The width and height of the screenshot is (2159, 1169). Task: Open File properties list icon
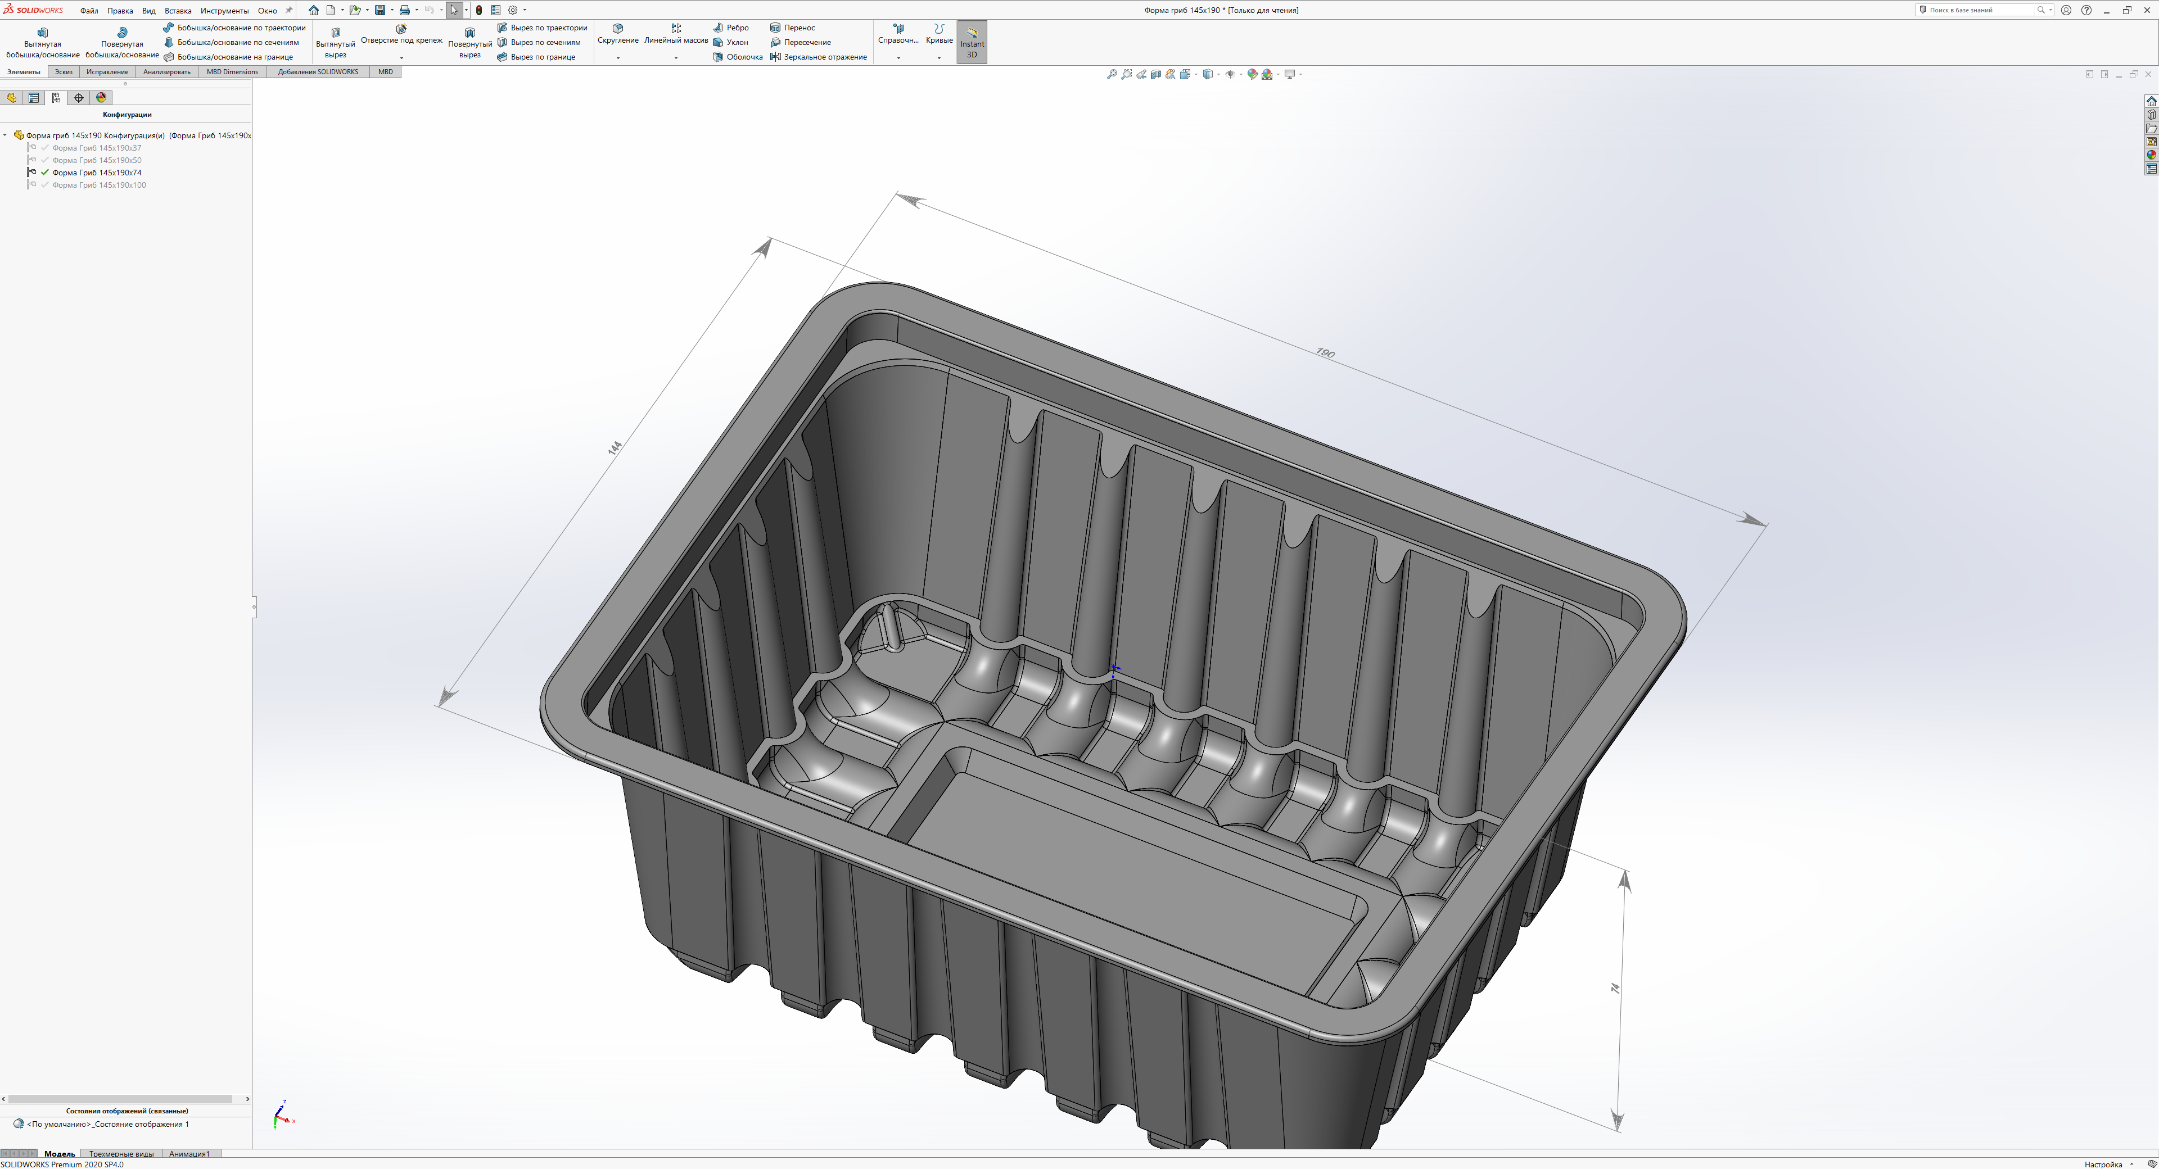[495, 10]
